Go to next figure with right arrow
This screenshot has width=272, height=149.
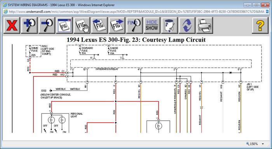(117, 25)
